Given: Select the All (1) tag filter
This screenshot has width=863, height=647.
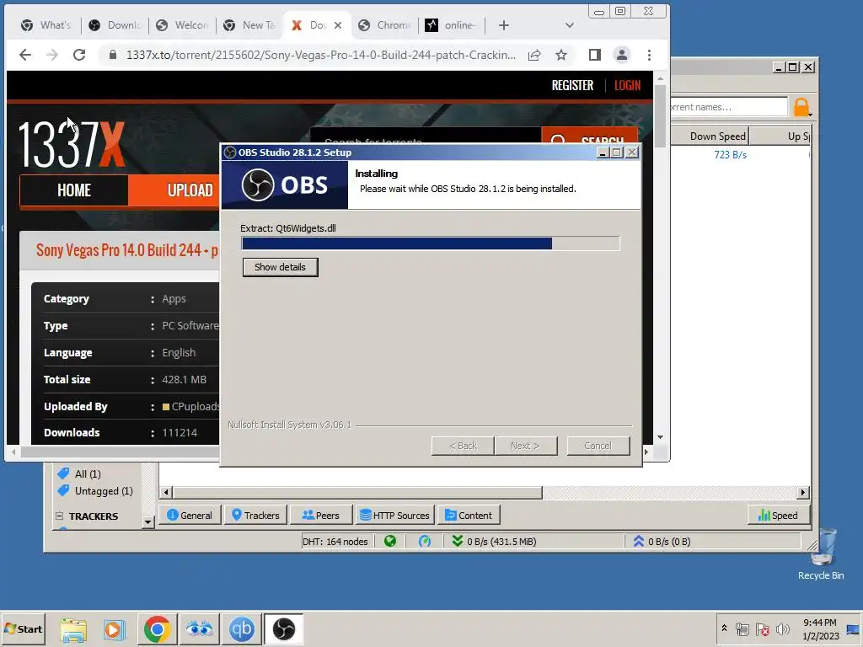Looking at the screenshot, I should tap(80, 473).
